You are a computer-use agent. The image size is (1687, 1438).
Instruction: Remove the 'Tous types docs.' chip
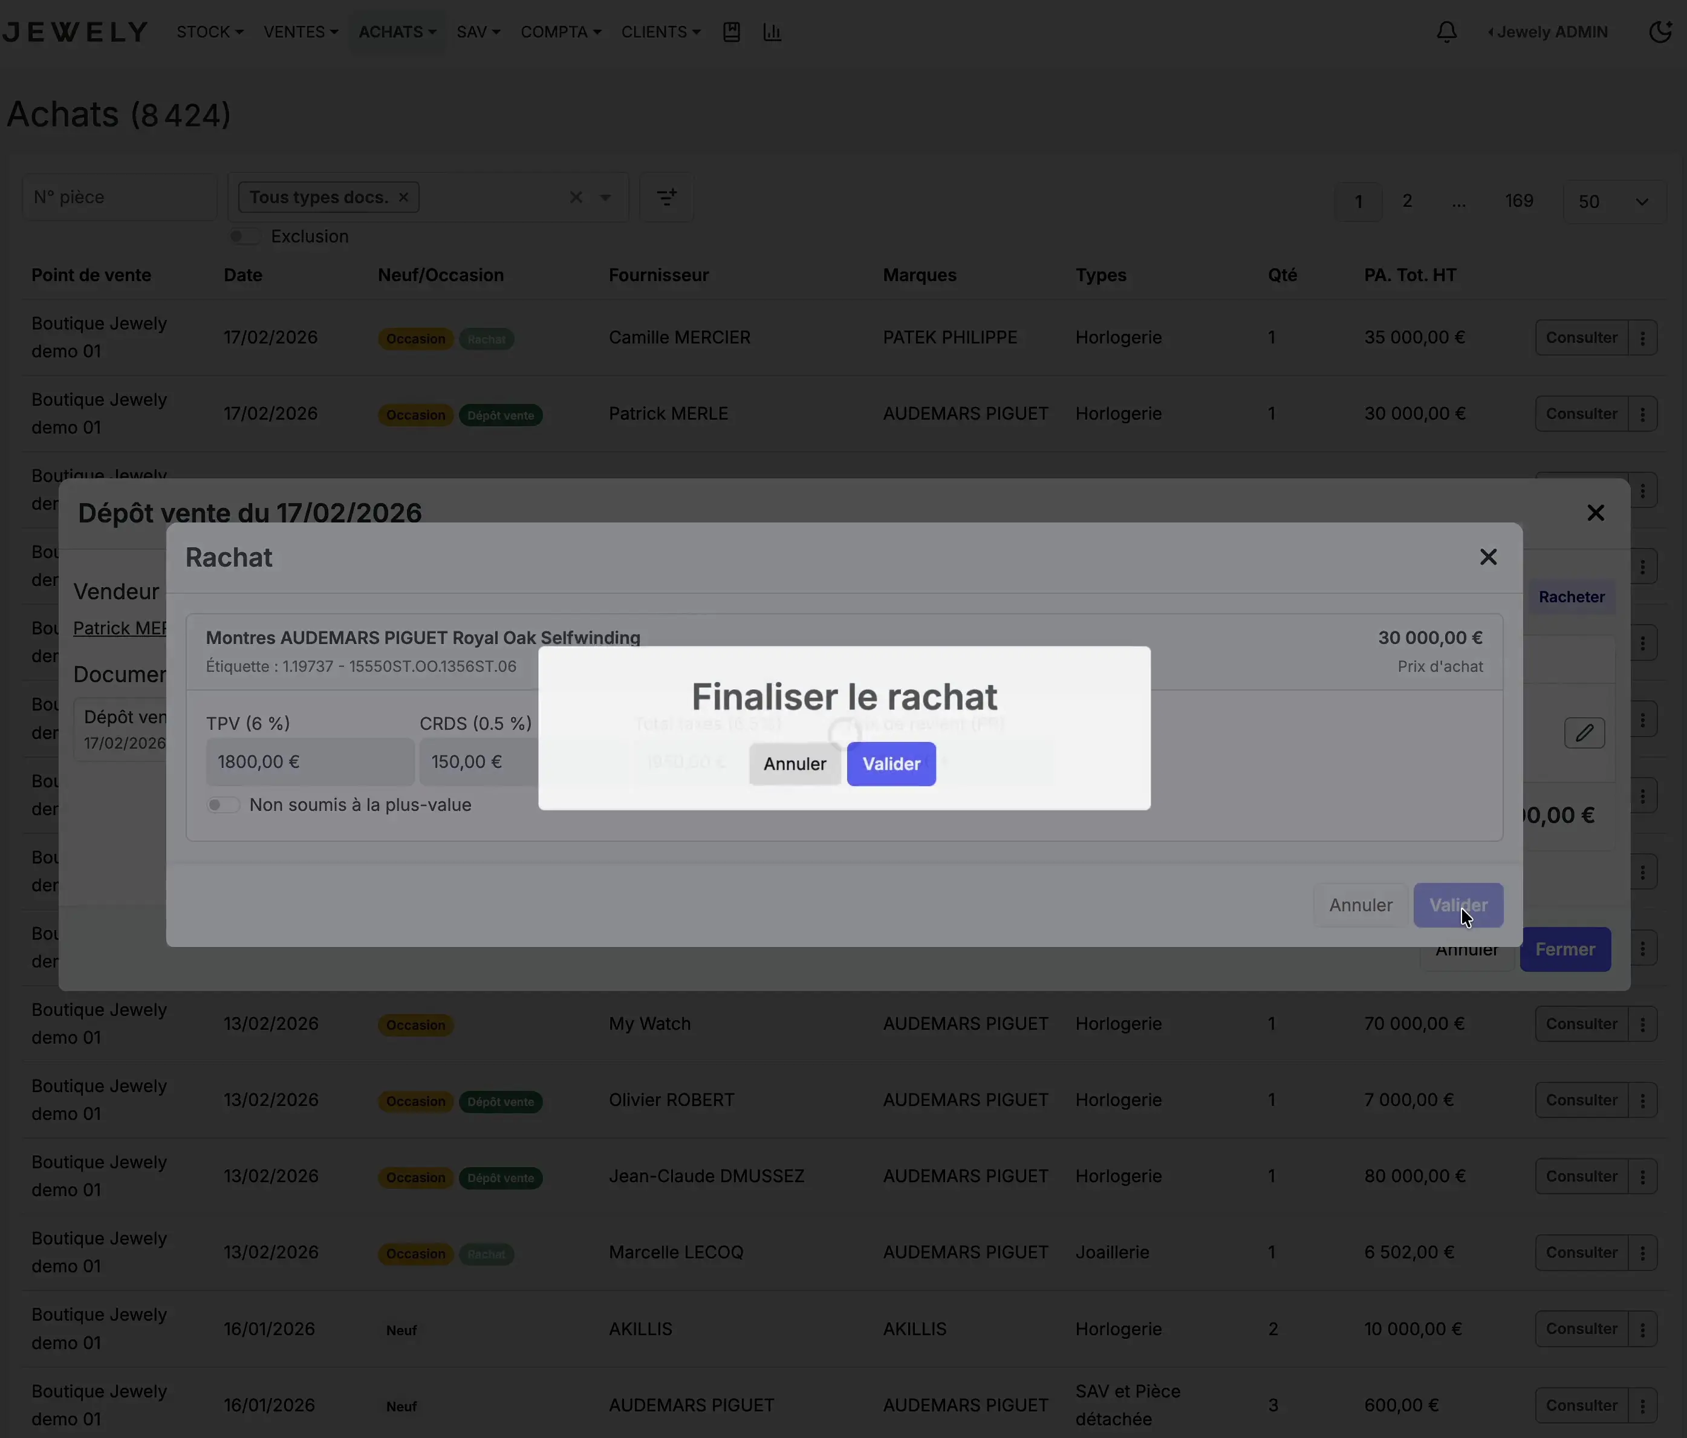click(x=403, y=197)
